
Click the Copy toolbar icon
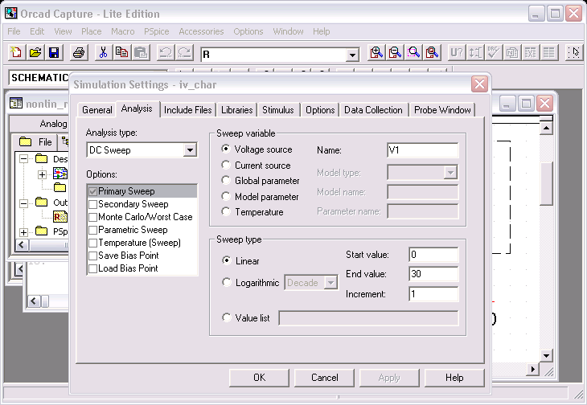pos(122,52)
